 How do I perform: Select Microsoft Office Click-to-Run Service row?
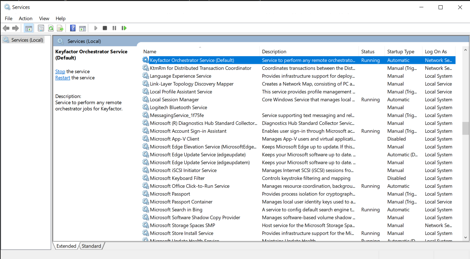299,186
